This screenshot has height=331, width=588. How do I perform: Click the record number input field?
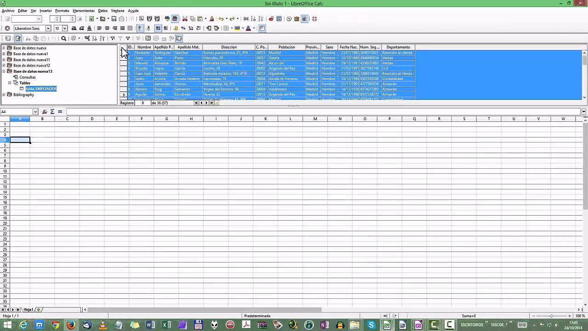pos(142,103)
